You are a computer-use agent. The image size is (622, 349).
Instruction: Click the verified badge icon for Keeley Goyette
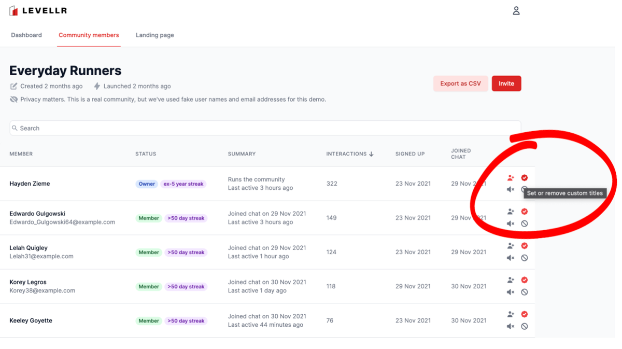tap(525, 314)
